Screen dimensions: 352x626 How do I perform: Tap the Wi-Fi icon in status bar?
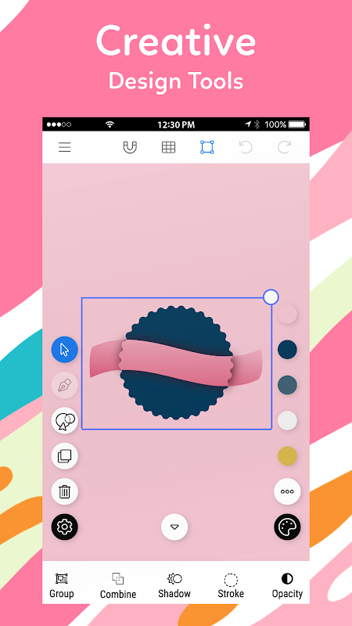tap(110, 124)
